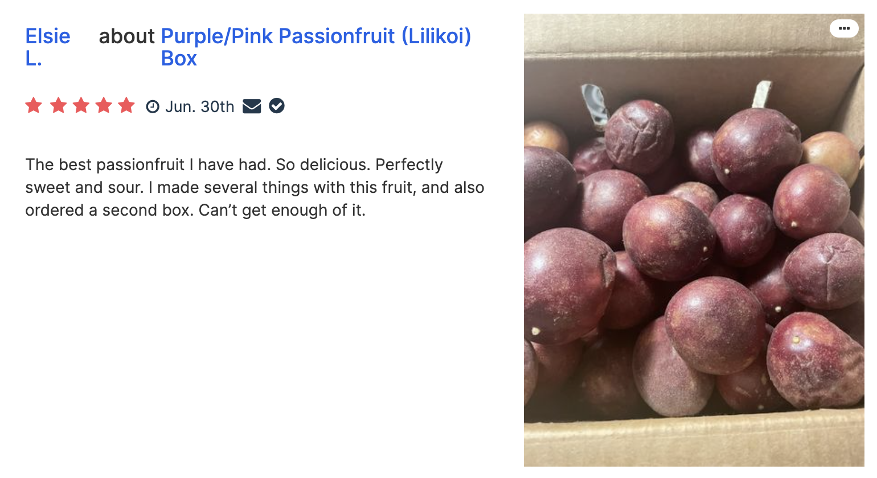Click the fifth red rating star
877x478 pixels.
(x=126, y=106)
